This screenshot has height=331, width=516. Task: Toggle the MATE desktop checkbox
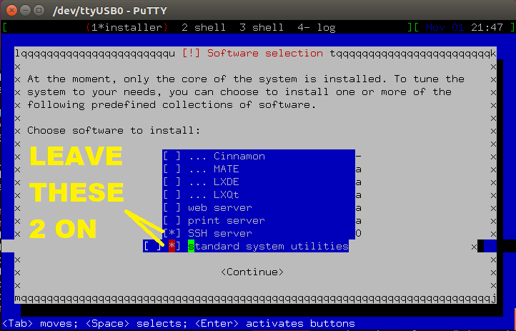point(172,169)
